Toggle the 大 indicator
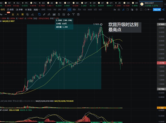 click(18, 14)
